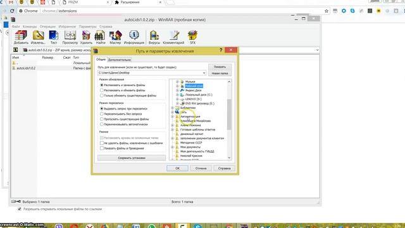
Task: Click the WinRAR Добавить (Add) toolbar icon
Action: (x=21, y=37)
